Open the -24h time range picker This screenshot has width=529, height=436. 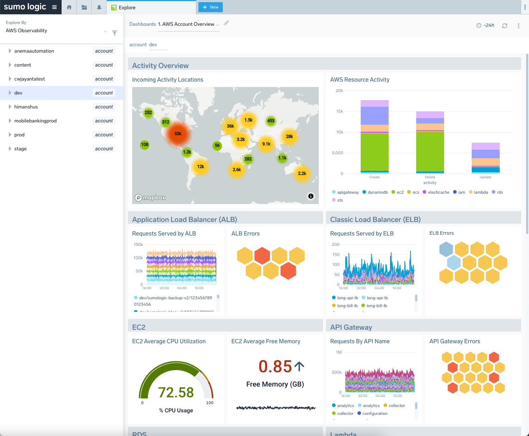coord(485,25)
